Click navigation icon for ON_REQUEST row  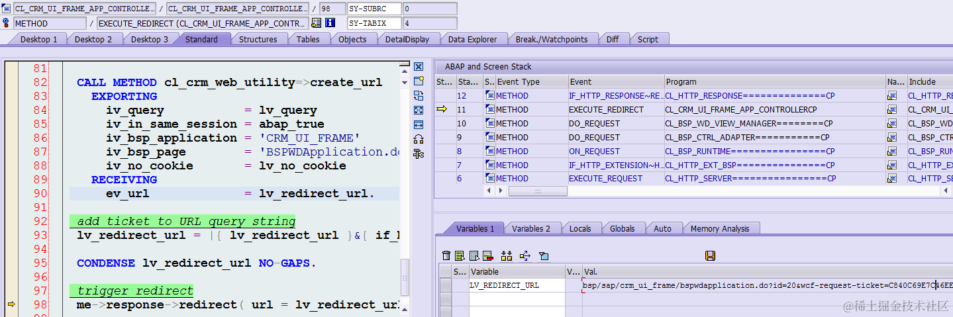coord(892,152)
